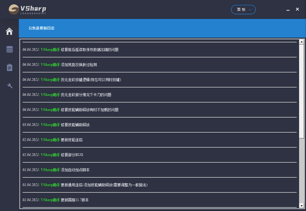This screenshot has width=306, height=211.
Task: Open the wrench settings icon in sidebar
Action: 10,86
